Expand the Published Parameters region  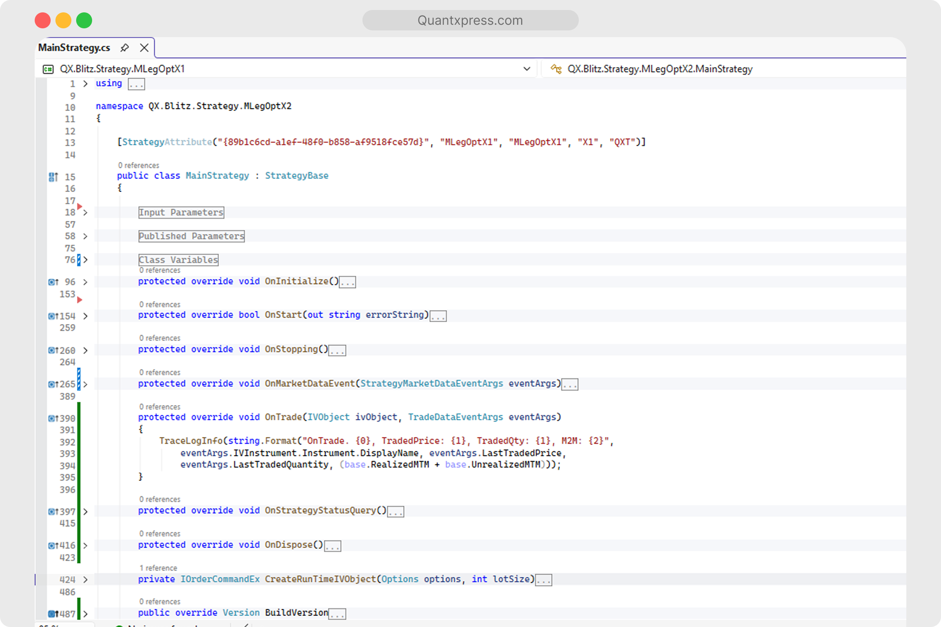(85, 236)
